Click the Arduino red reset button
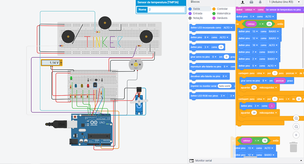304x164 pixels. coord(75,117)
